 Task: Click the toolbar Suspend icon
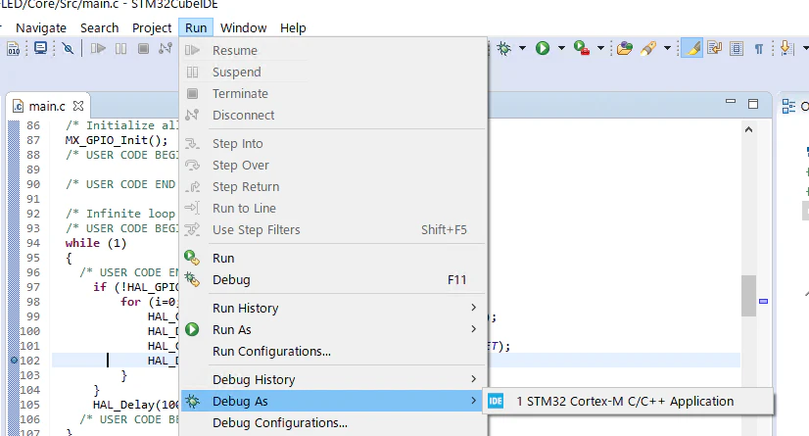click(120, 49)
